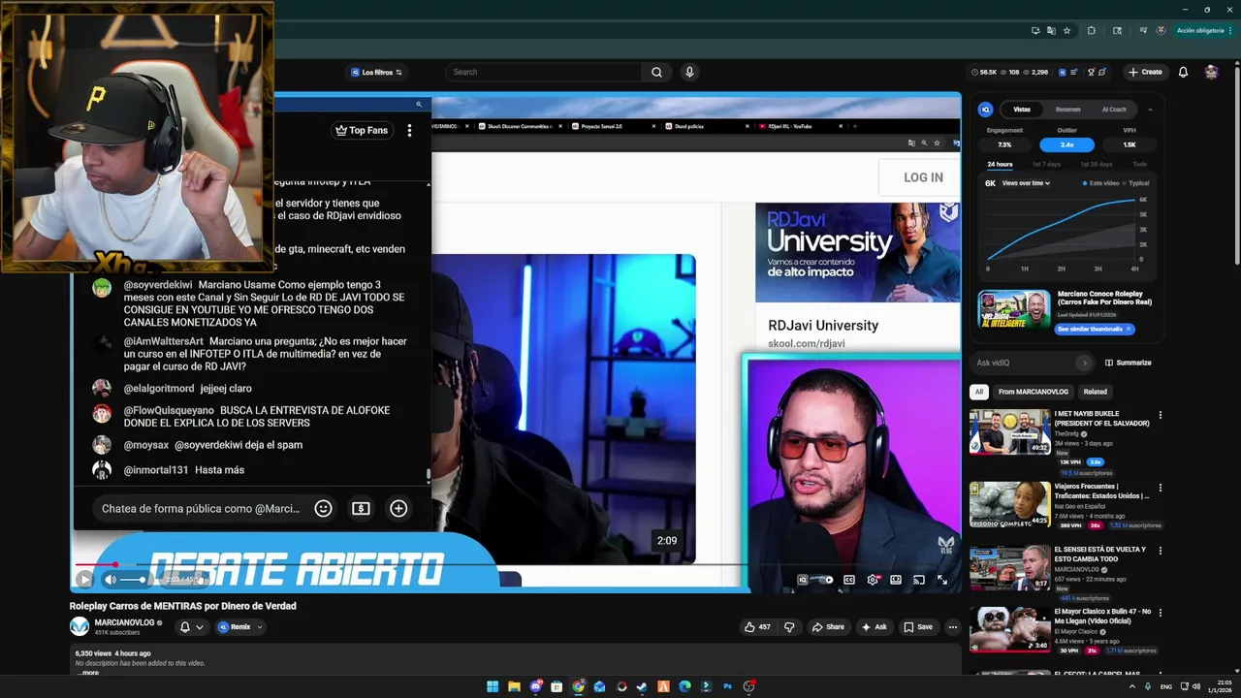Open options for Nayib Bukele video

tap(1160, 415)
